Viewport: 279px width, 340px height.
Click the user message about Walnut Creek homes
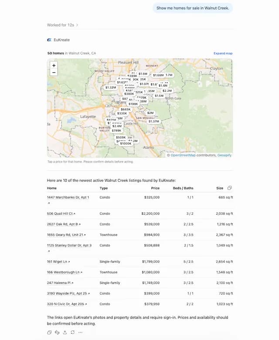tap(193, 8)
